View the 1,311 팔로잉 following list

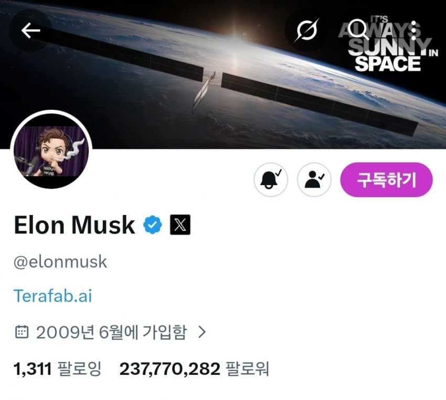[x=58, y=369]
